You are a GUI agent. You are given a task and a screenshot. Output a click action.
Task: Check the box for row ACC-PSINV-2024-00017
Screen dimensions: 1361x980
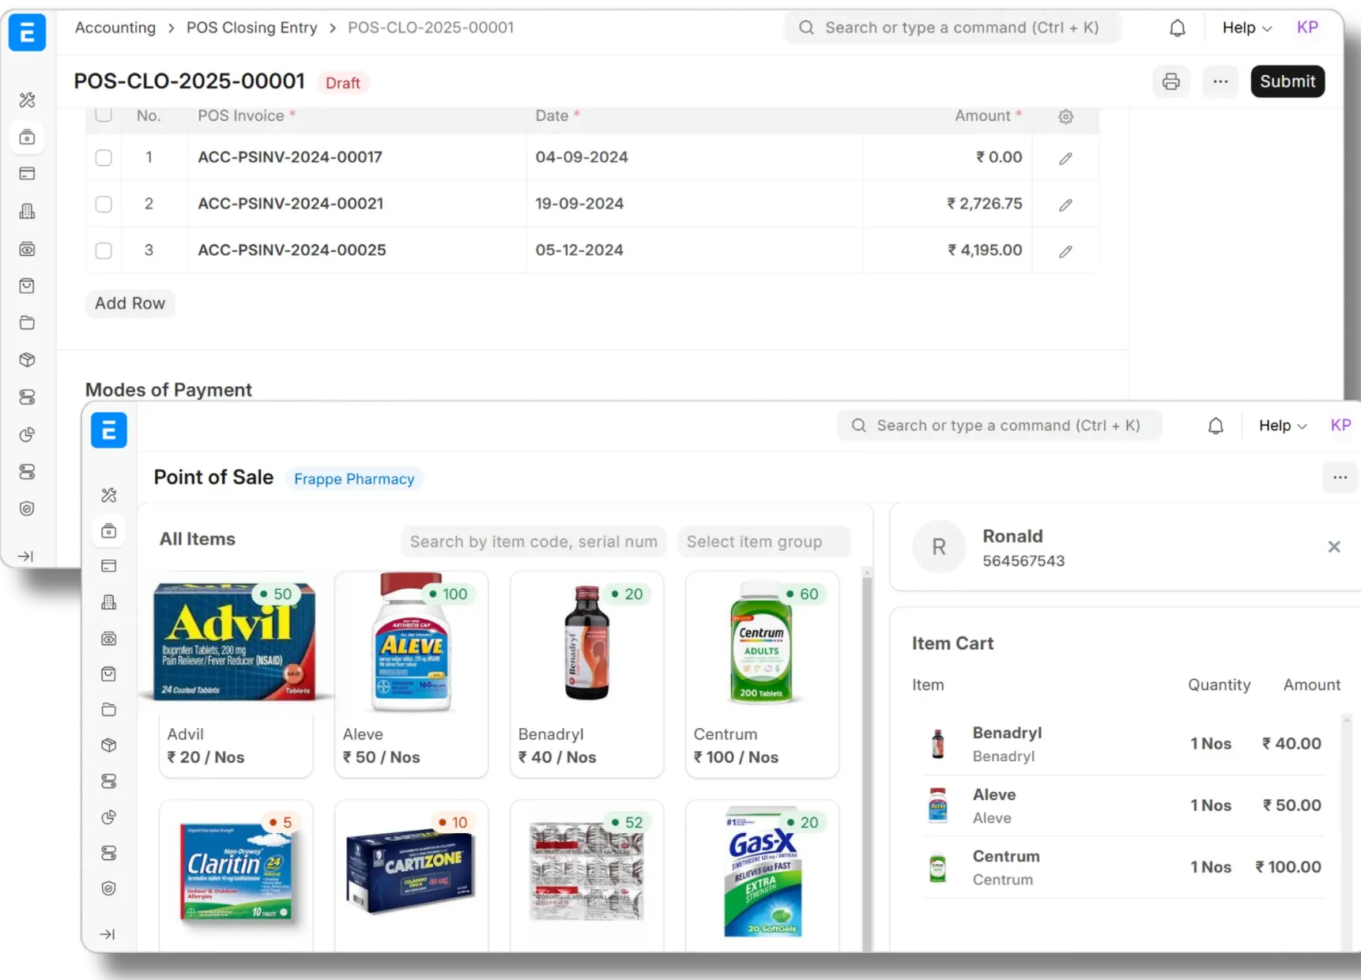(104, 158)
